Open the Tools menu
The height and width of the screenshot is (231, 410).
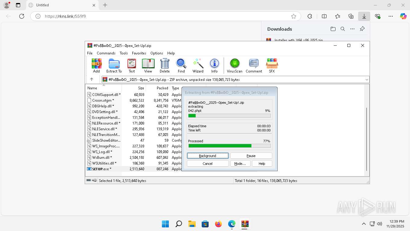pyautogui.click(x=124, y=53)
